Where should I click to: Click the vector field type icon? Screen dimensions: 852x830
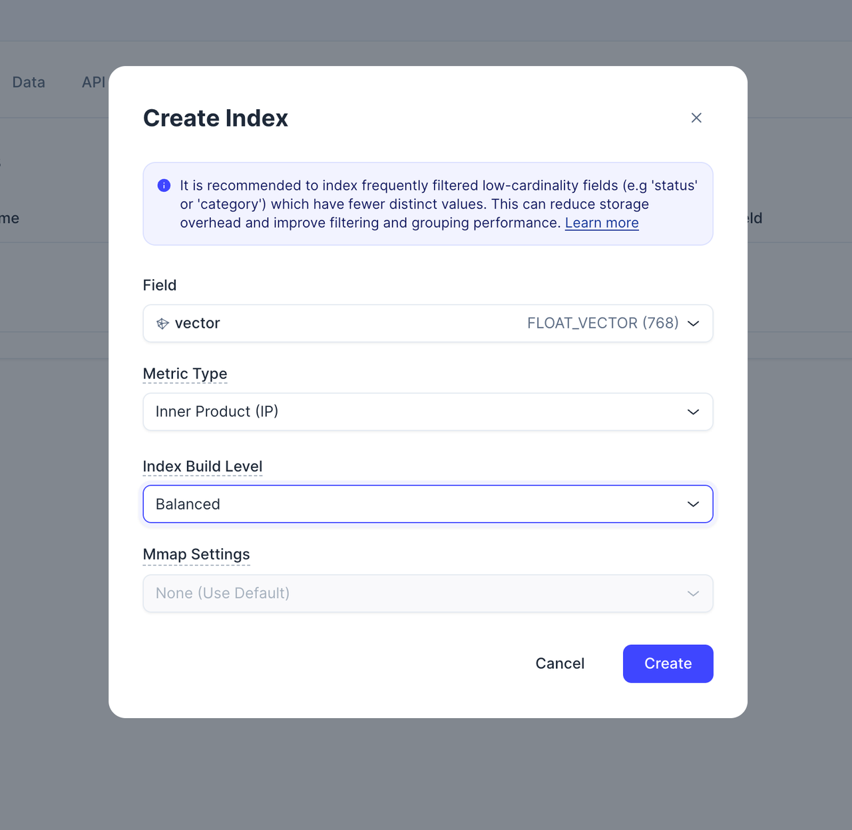pos(162,324)
